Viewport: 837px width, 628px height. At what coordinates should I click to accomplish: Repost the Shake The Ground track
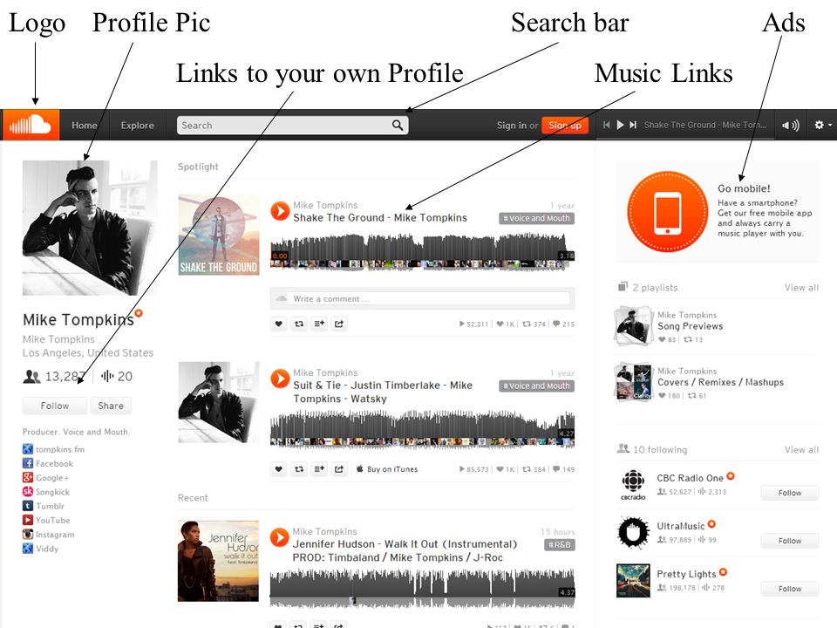point(299,324)
